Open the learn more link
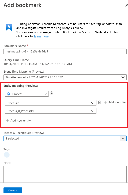This screenshot has height=195, width=128. [42, 36]
